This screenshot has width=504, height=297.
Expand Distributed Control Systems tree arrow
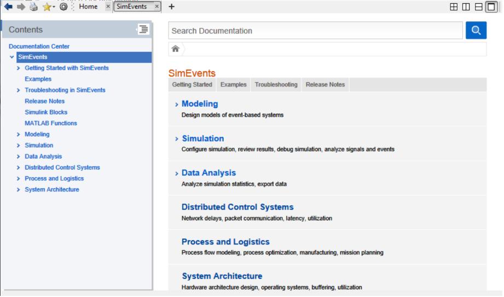pyautogui.click(x=18, y=168)
